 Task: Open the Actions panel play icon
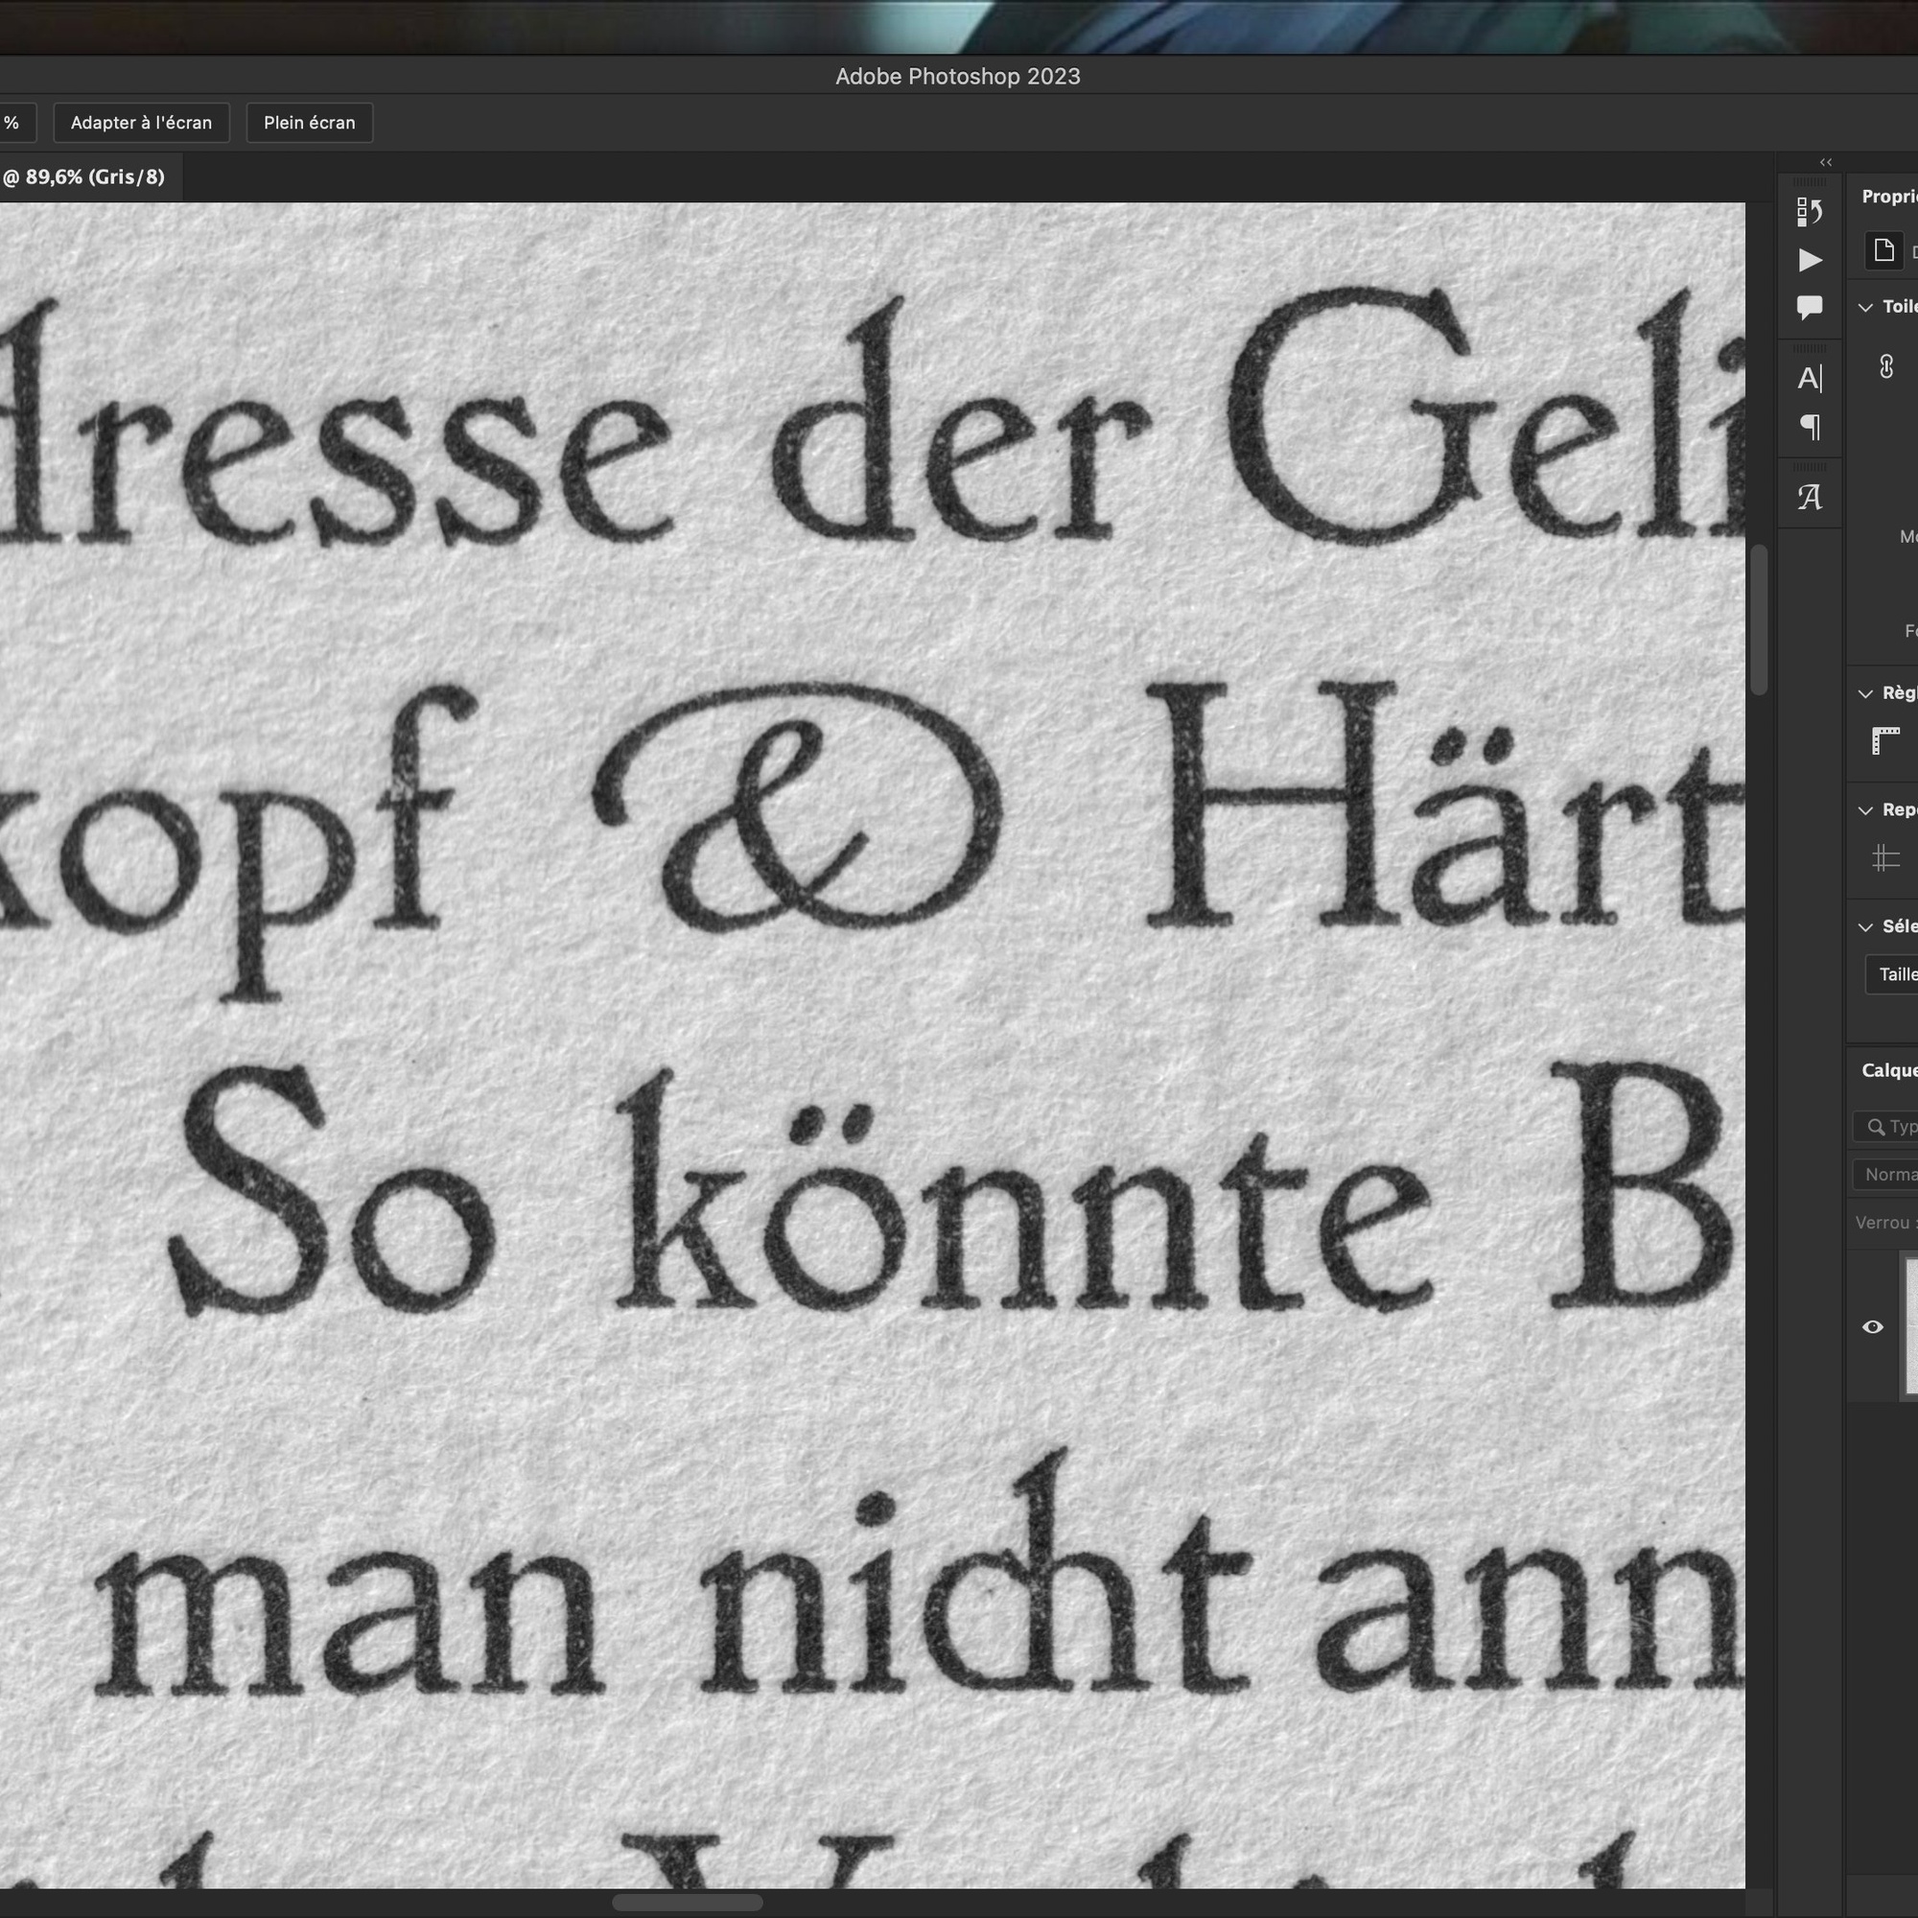(x=1809, y=260)
